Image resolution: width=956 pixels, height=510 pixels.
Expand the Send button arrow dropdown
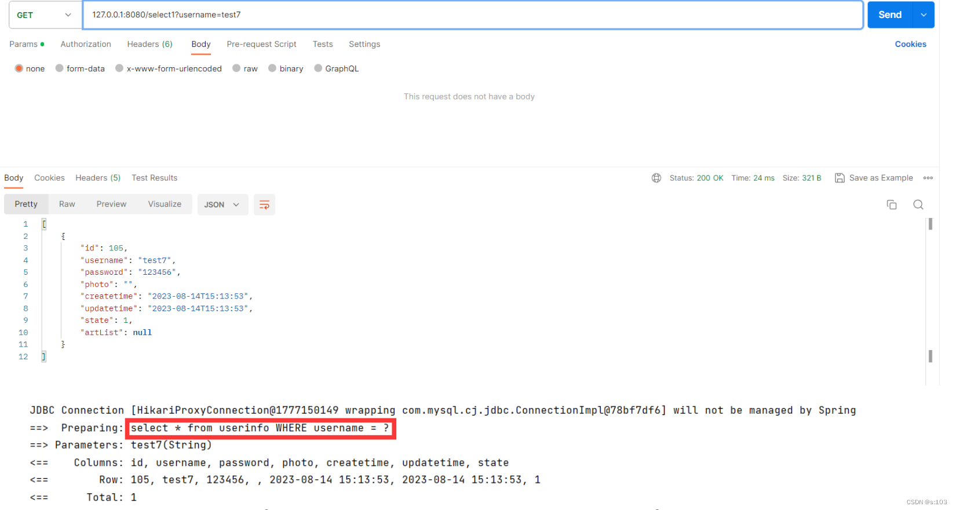(924, 15)
